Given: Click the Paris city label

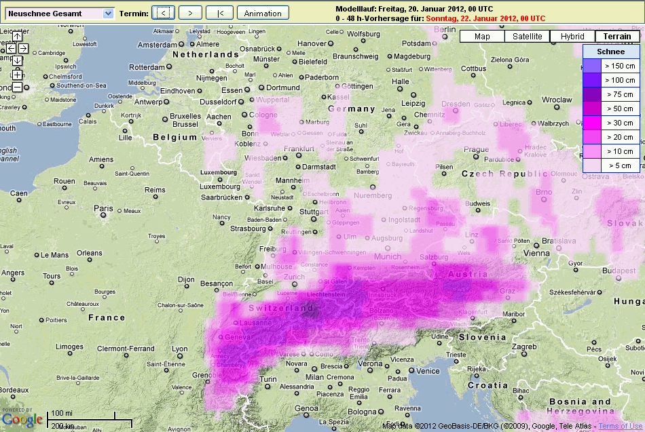Looking at the screenshot, I should tap(103, 208).
